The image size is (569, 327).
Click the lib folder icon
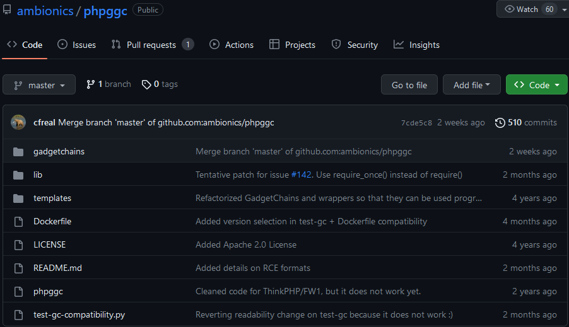tap(18, 175)
